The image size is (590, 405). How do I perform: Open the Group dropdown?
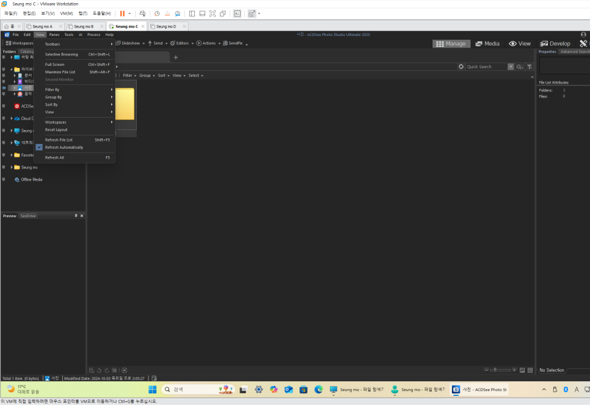145,75
